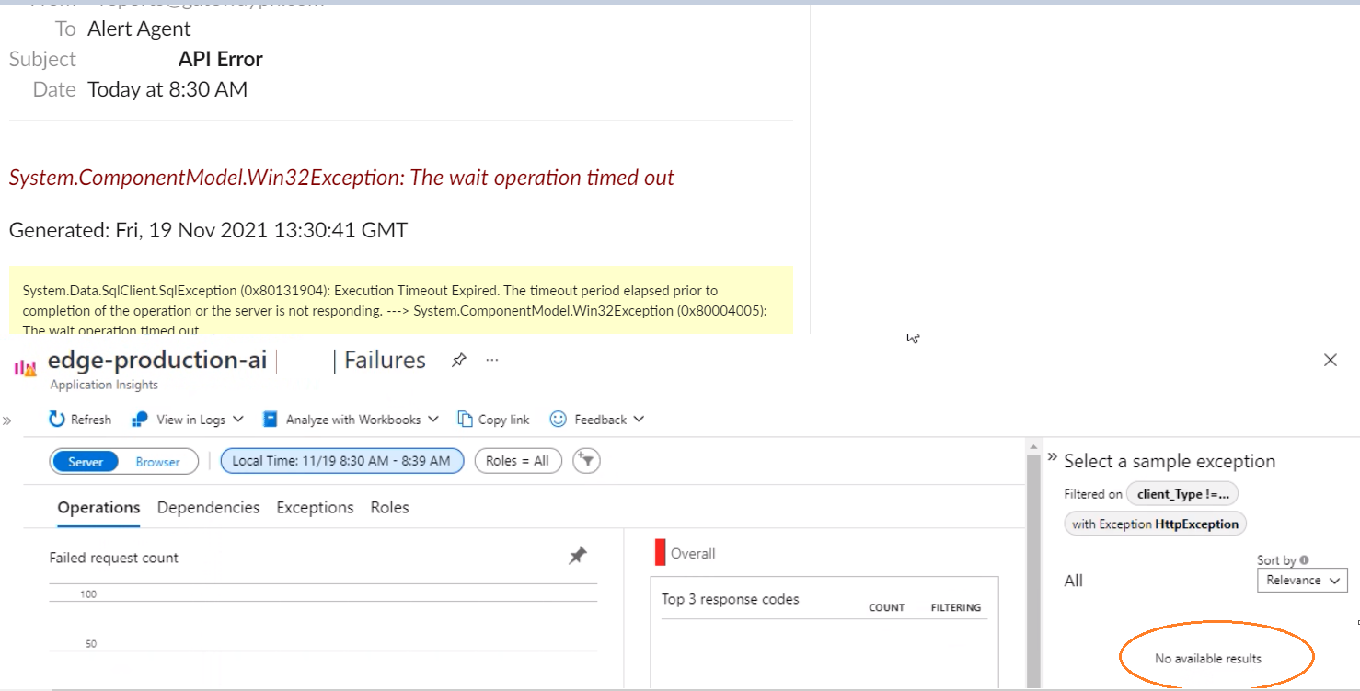Click the with Exception HttpException pill
Screen dimensions: 1360x691
tap(1156, 524)
